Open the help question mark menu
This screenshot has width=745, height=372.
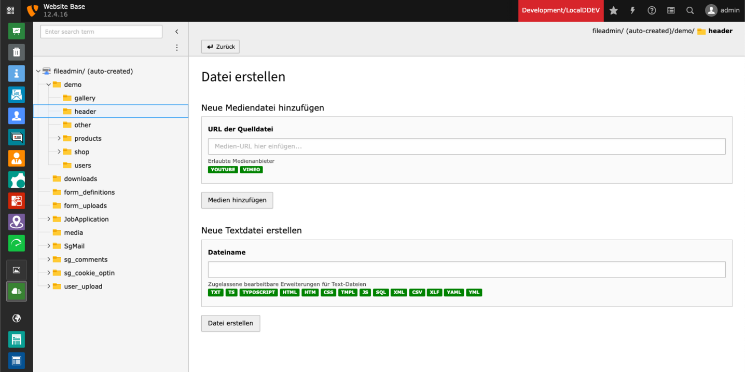pyautogui.click(x=652, y=10)
